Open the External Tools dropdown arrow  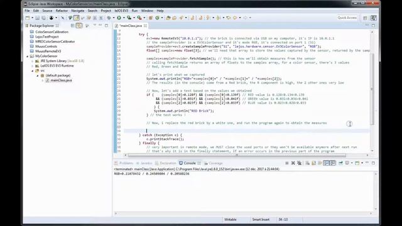pyautogui.click(x=144, y=18)
